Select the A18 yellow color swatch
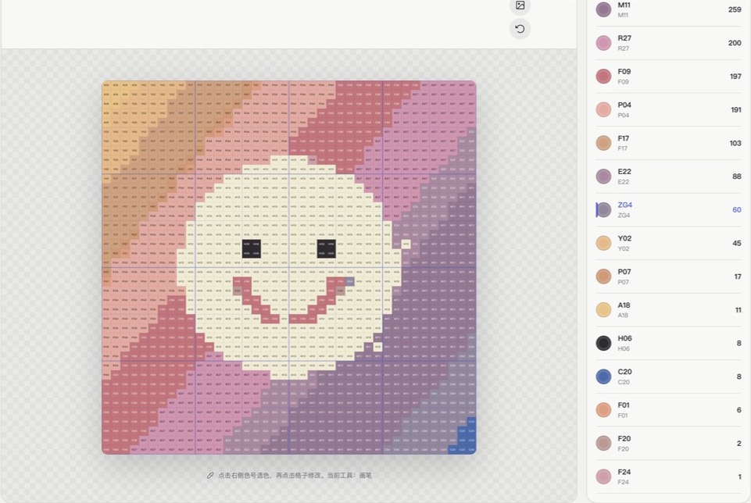 603,309
